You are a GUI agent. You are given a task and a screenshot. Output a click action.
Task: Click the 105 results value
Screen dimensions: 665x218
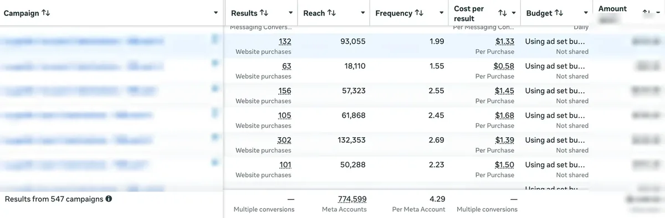coord(285,115)
